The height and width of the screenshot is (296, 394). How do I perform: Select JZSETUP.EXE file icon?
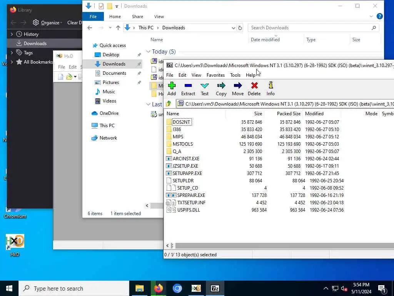(x=169, y=166)
